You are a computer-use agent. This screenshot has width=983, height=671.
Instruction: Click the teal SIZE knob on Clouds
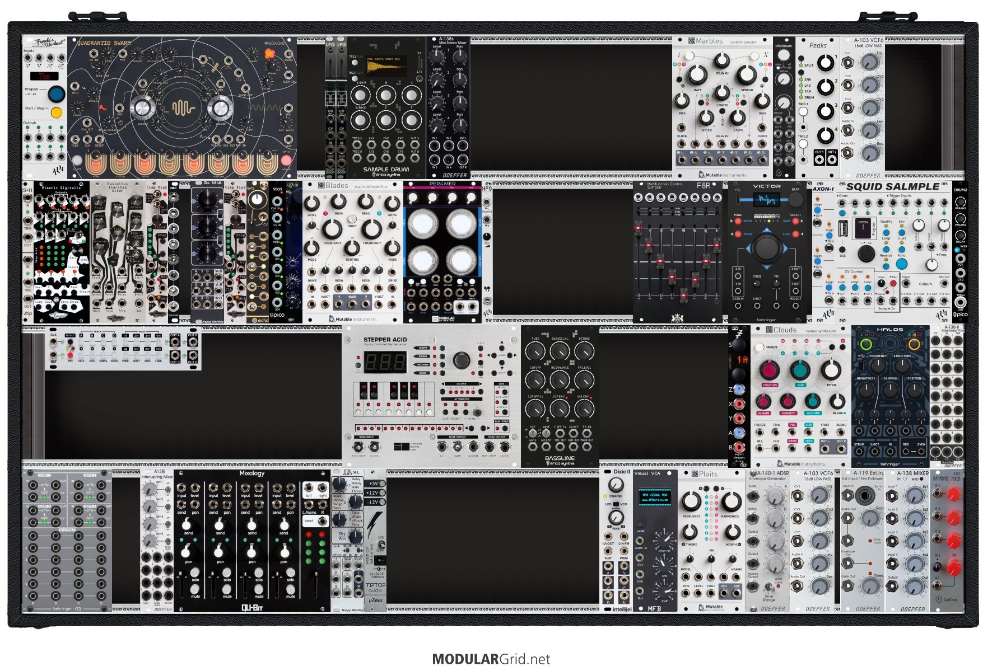[800, 370]
